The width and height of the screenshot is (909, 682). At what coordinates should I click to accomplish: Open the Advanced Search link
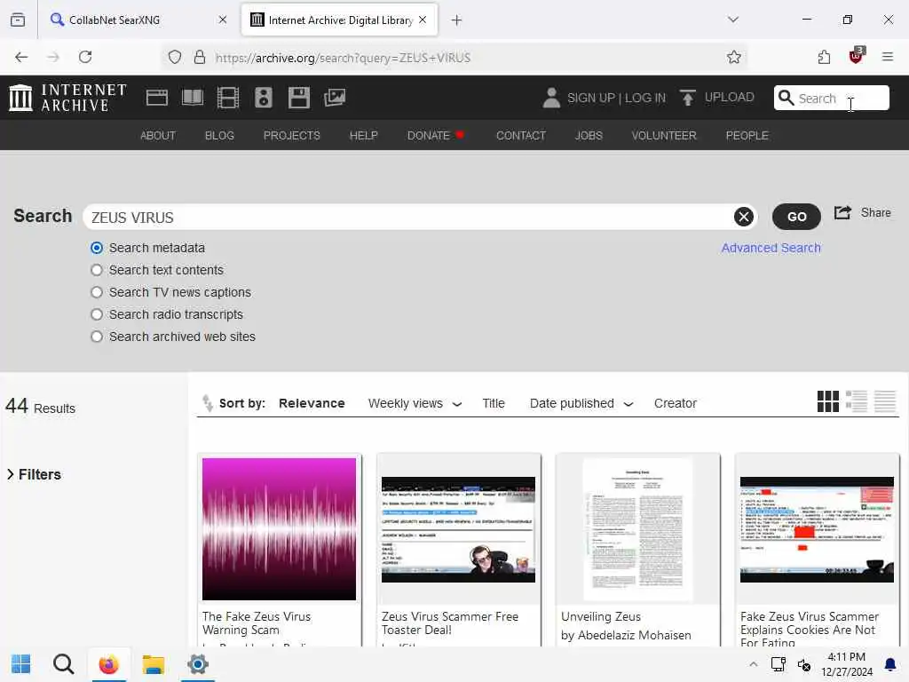(x=771, y=249)
